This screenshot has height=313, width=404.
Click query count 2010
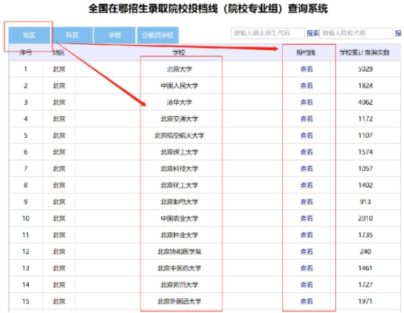pos(366,218)
